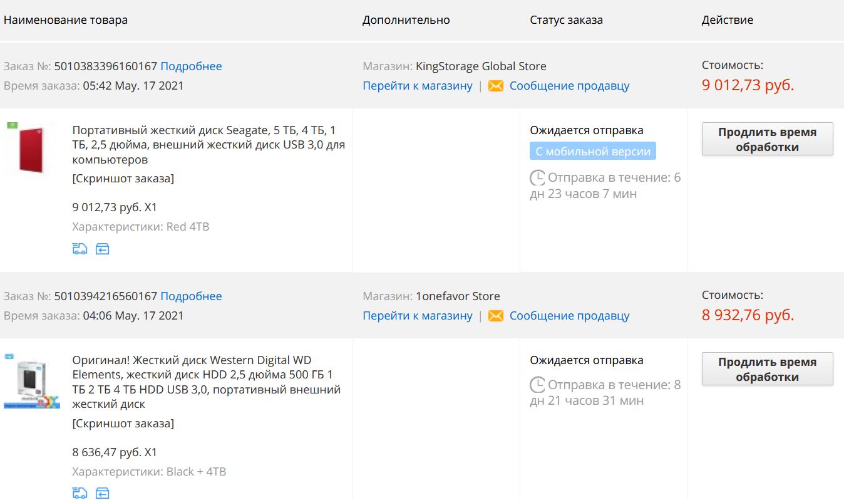
Task: Click the clock icon in Seagate order status
Action: point(537,178)
